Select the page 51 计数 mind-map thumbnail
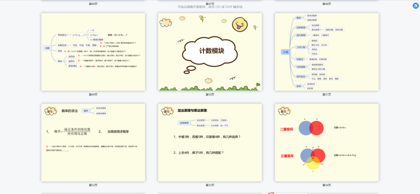Viewport: 420px width, 194px height. pyautogui.click(x=327, y=52)
